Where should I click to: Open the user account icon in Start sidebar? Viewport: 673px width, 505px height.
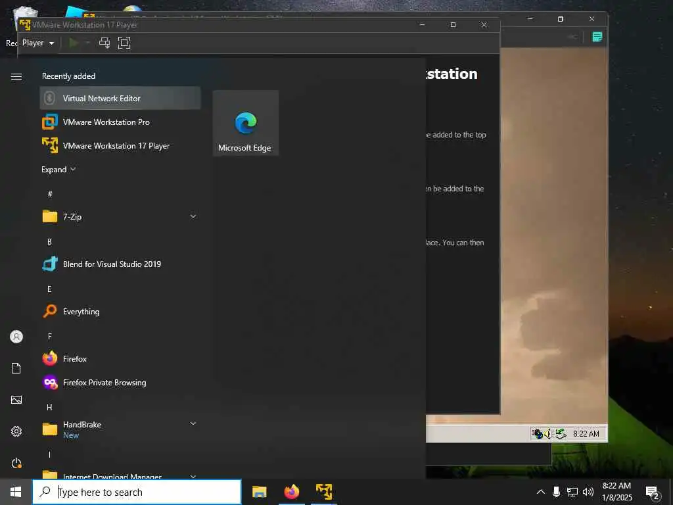point(16,337)
